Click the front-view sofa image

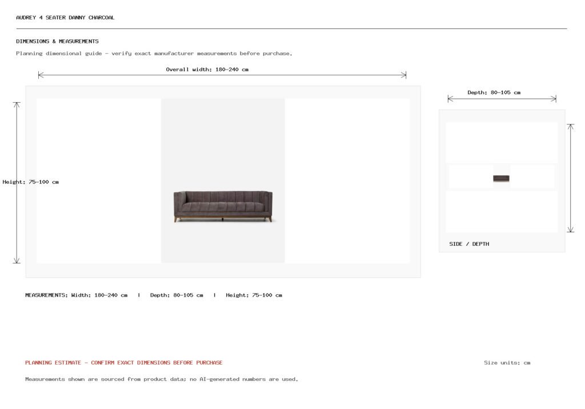point(223,206)
